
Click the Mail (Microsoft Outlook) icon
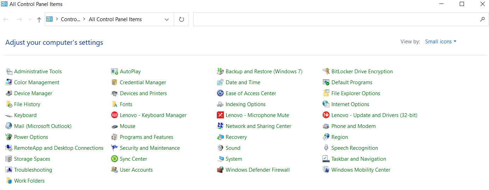point(9,126)
